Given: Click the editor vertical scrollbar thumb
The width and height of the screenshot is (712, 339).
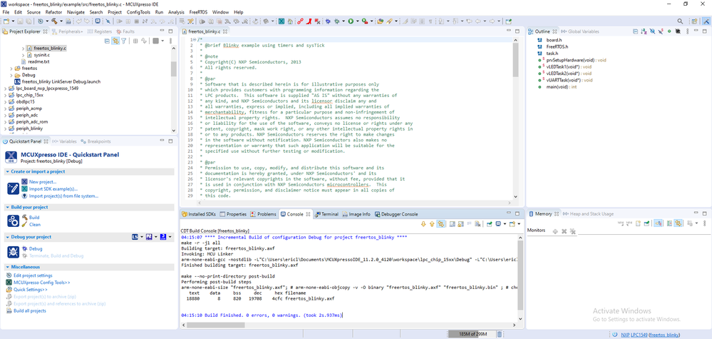Looking at the screenshot, I should click(x=515, y=59).
